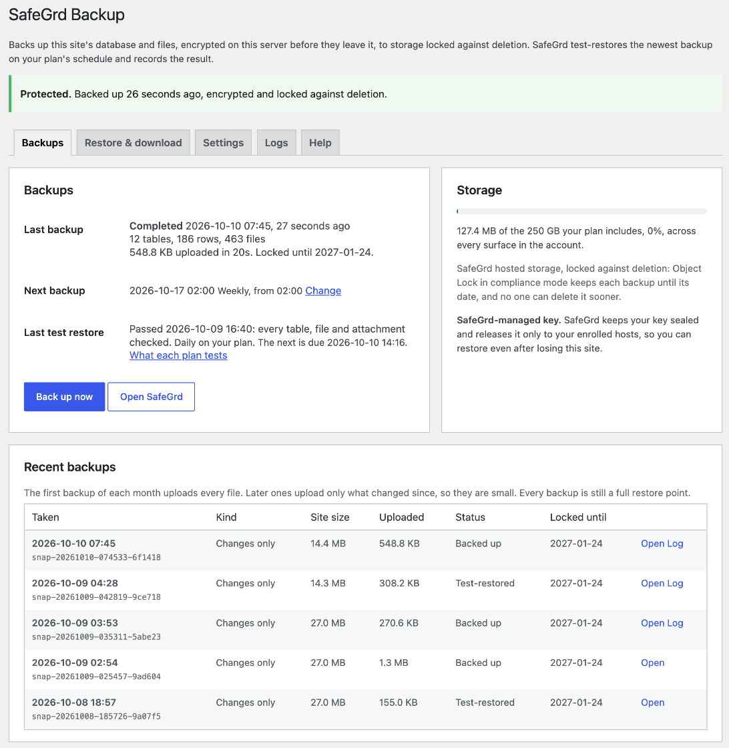Click Open for the 2026-10-09 04:28 backup
729x748 pixels.
652,583
